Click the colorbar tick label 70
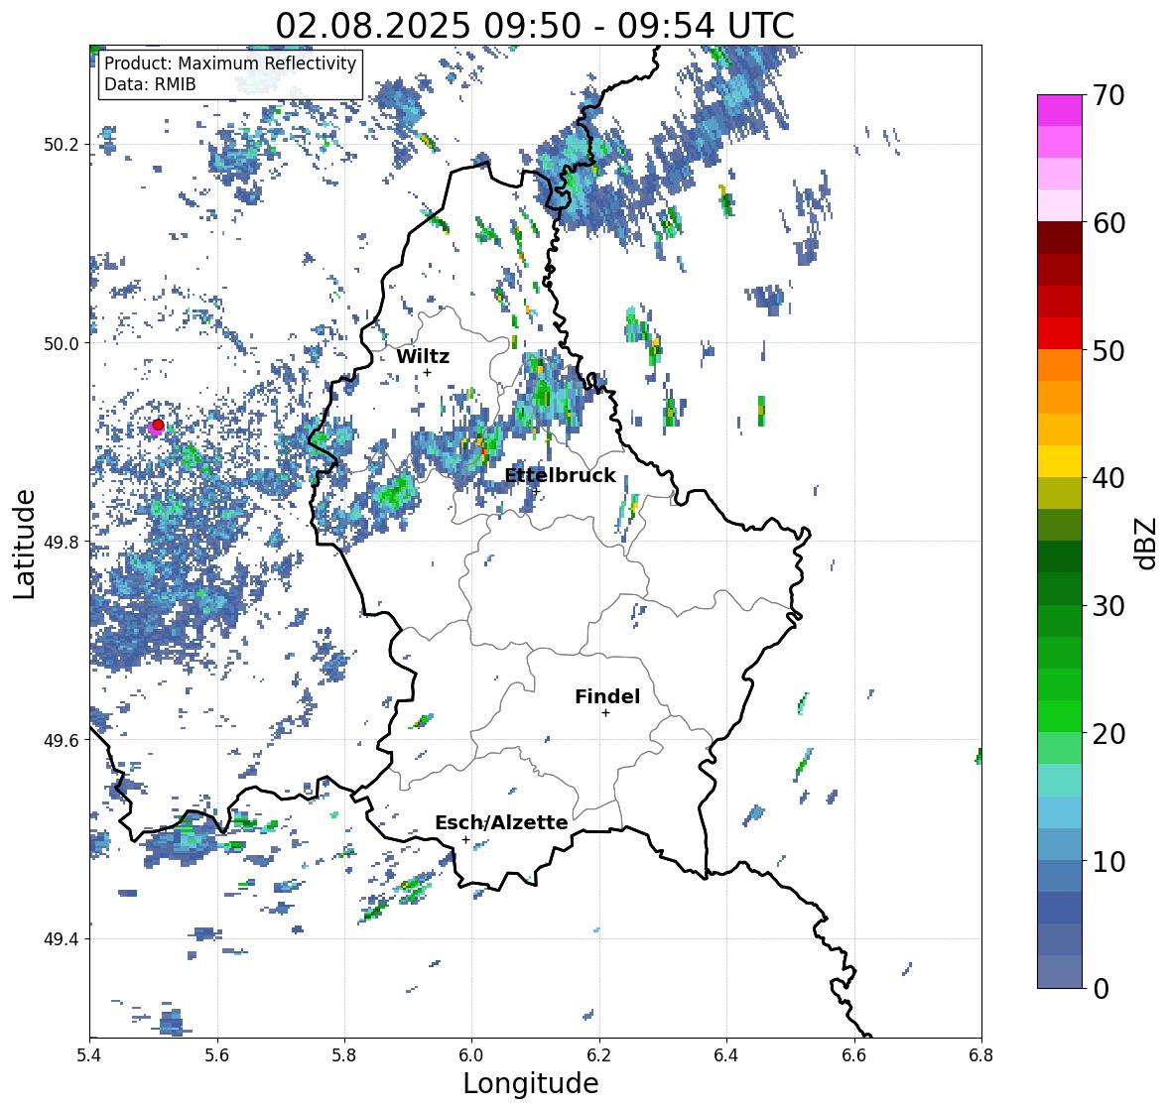 (x=1108, y=95)
